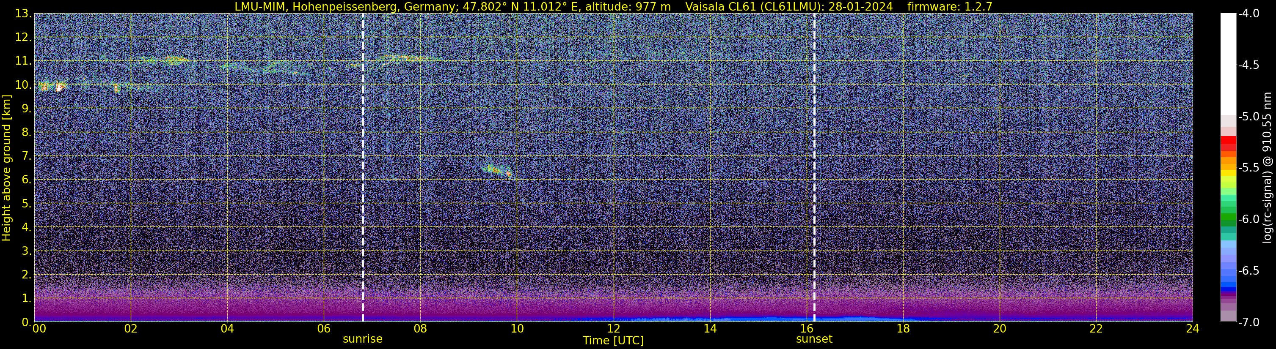Click the 'Height above ground [km]' axis label
1276x349 pixels.
click(6, 168)
